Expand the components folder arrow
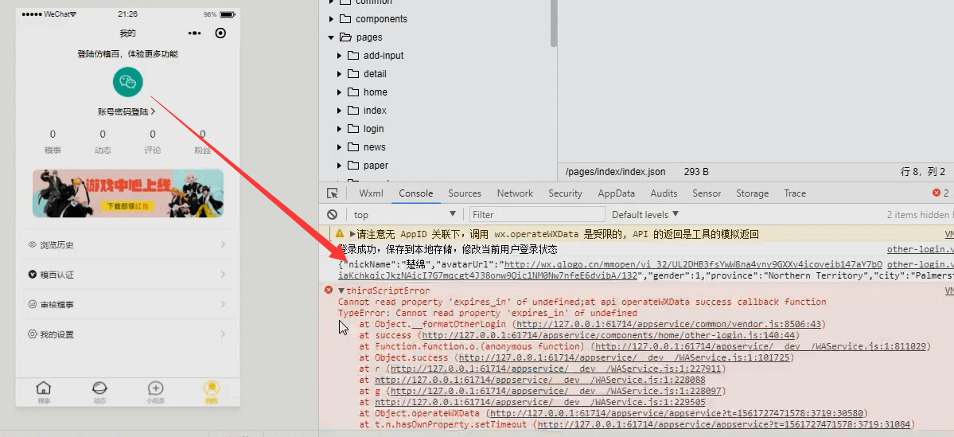Image resolution: width=954 pixels, height=437 pixels. tap(331, 19)
